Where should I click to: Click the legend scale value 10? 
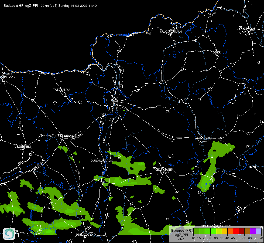coord(193,238)
